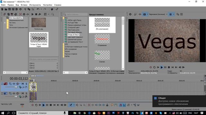This screenshot has width=206, height=115.
Task: Open the preview quality dropdown
Action: point(167,14)
